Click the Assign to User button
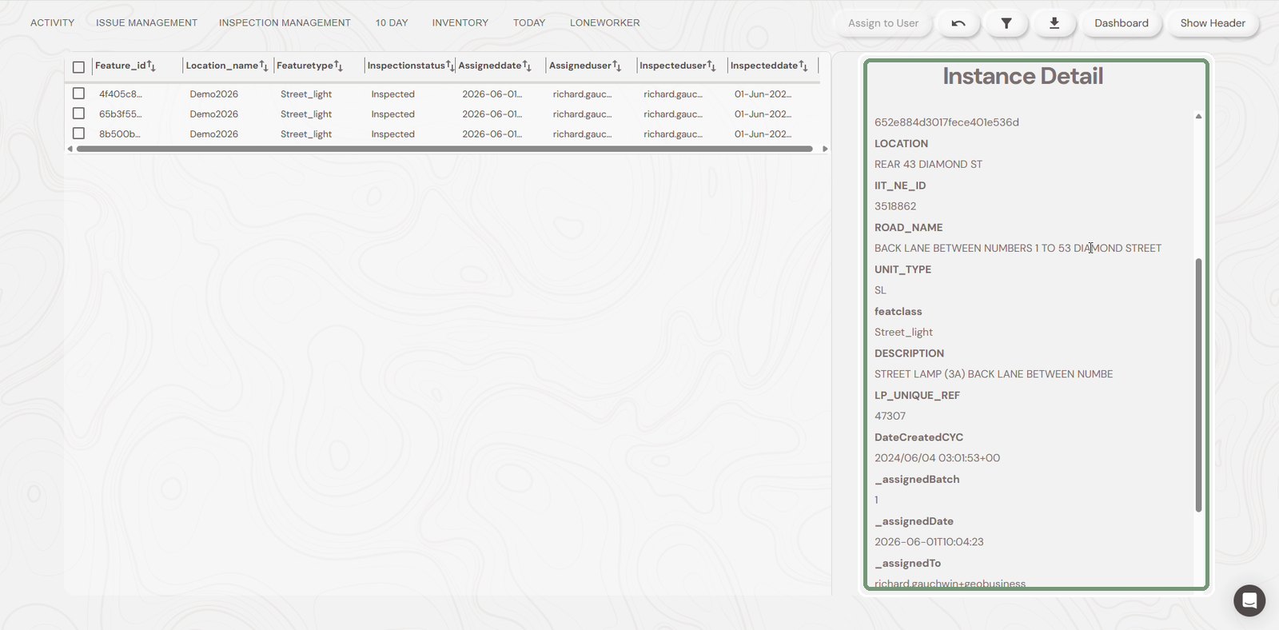This screenshot has width=1279, height=630. (x=883, y=23)
